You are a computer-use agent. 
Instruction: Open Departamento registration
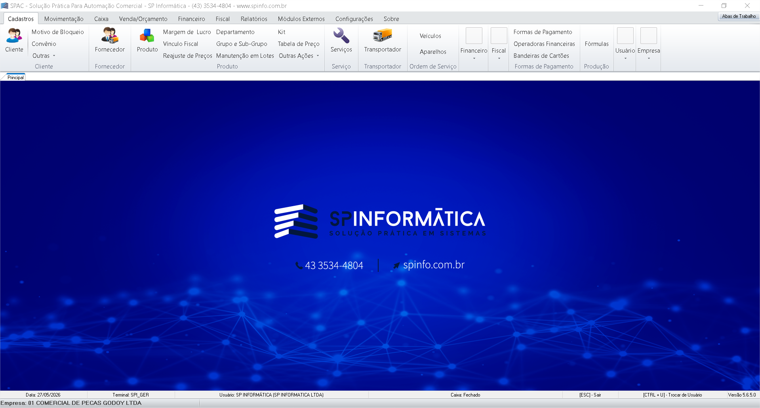pyautogui.click(x=235, y=32)
